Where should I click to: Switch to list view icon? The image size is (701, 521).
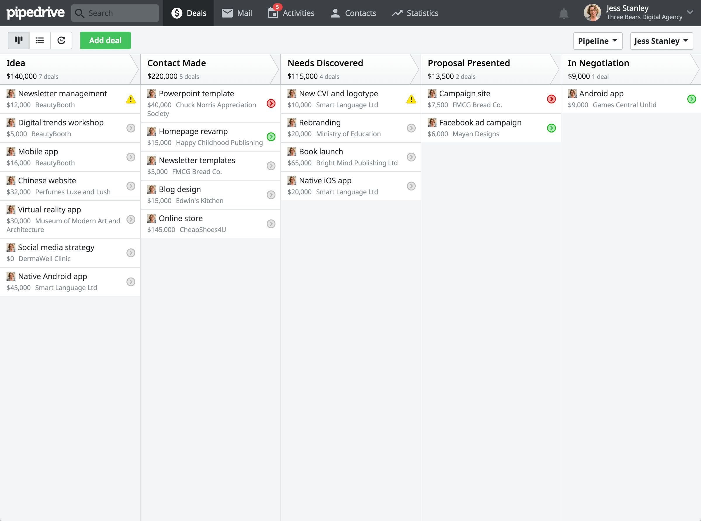point(40,40)
